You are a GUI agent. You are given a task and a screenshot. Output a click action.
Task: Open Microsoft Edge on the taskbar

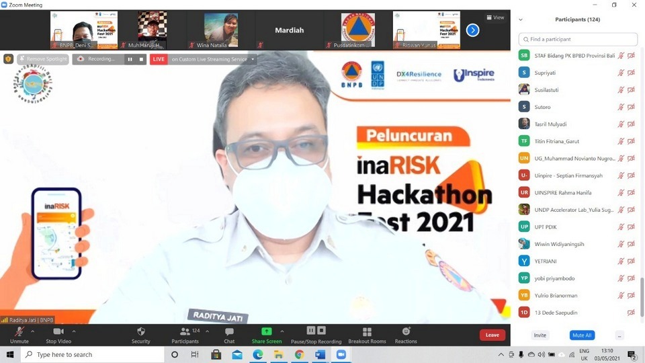tap(258, 354)
